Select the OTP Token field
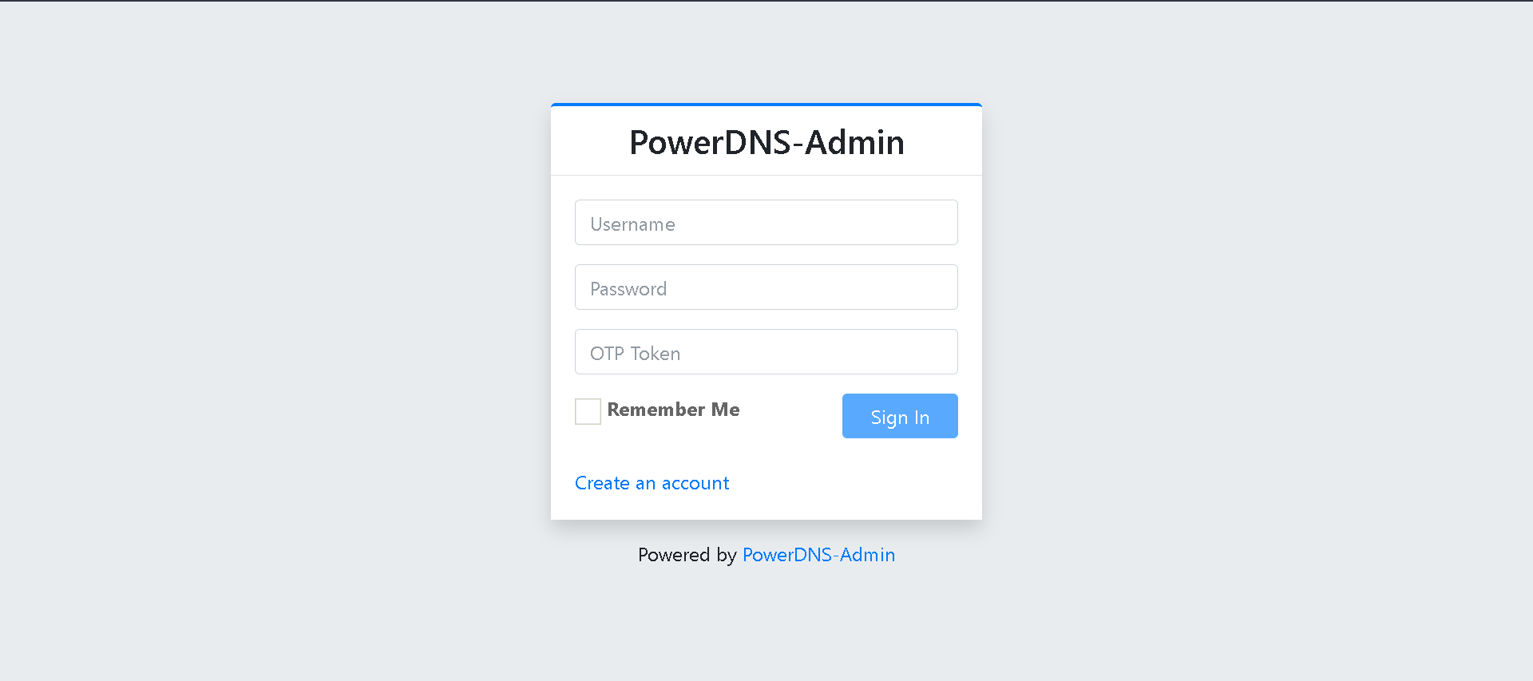This screenshot has width=1533, height=681. [766, 352]
